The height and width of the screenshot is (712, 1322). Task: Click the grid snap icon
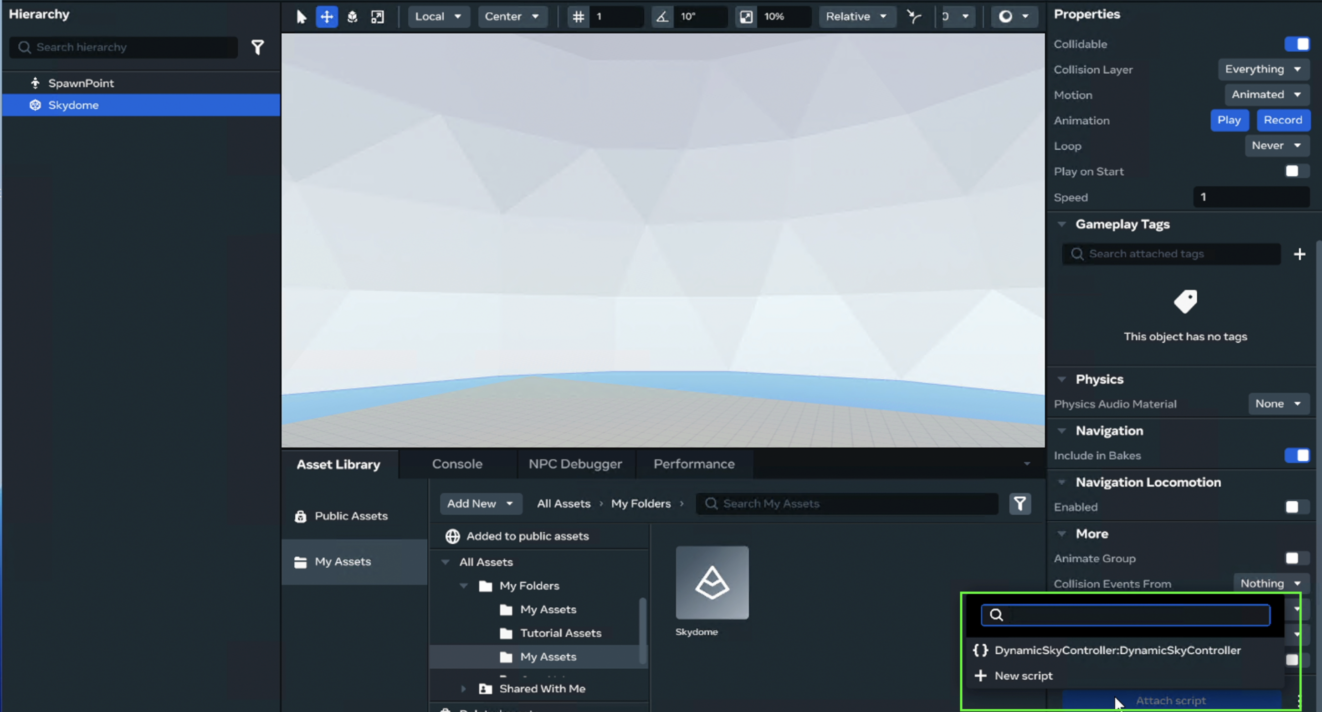[x=579, y=17]
